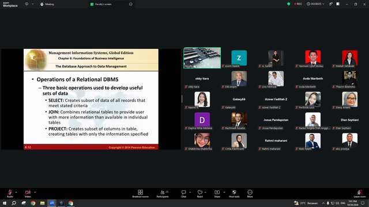
Task: Open the Windows notification center
Action: (x=363, y=203)
